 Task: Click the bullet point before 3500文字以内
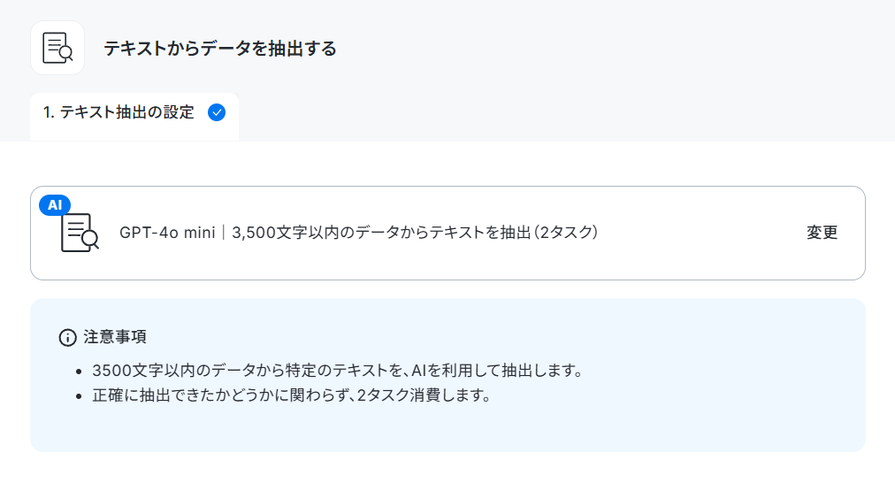pyautogui.click(x=80, y=372)
